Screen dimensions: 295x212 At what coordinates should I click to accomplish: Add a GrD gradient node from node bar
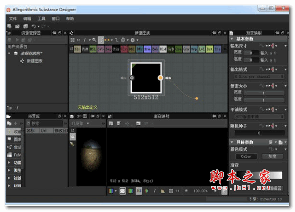coord(170,49)
